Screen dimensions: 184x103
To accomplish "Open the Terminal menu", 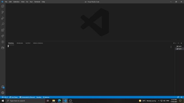I will pos(37,2).
